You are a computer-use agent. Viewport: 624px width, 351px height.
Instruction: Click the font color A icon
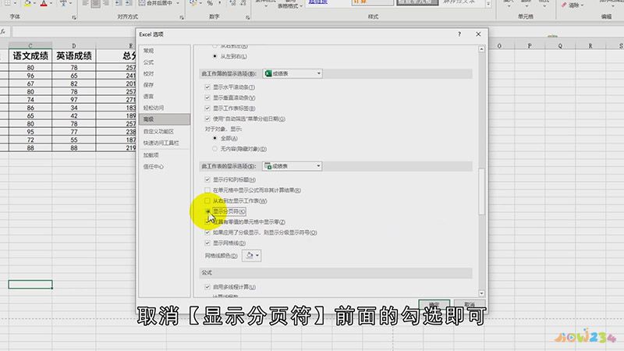44,3
